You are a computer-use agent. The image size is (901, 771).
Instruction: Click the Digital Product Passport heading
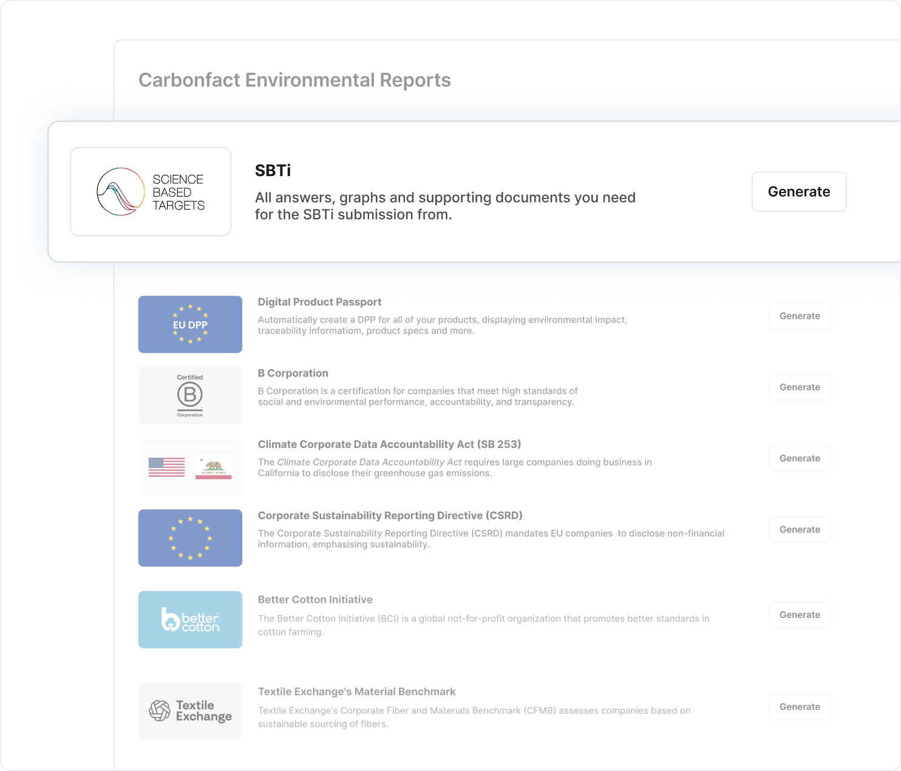[319, 302]
